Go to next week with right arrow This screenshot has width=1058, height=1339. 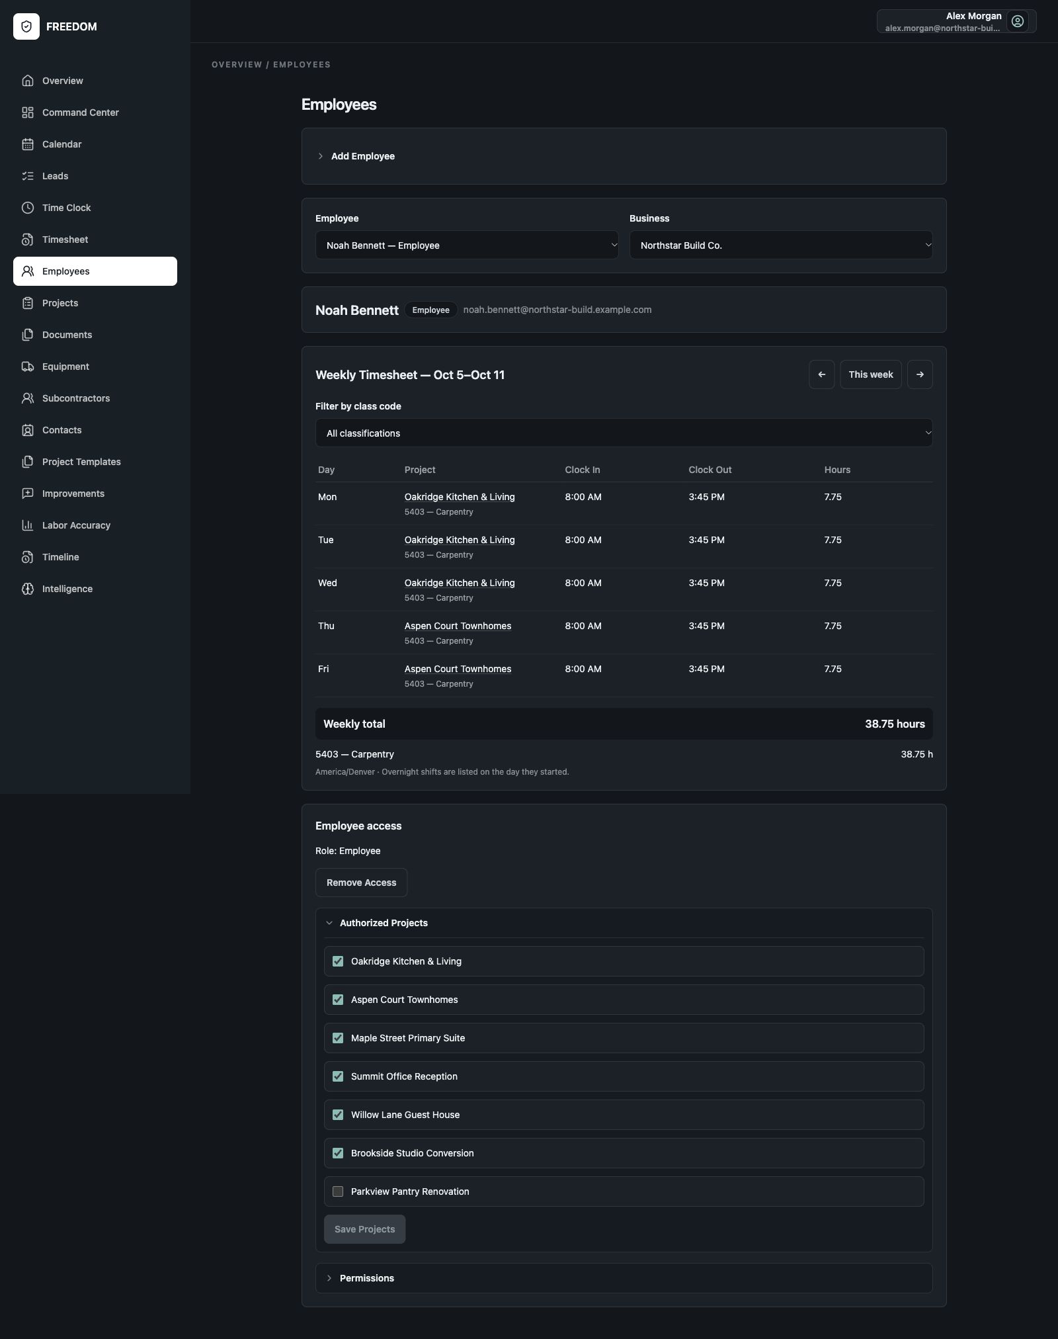tap(920, 374)
